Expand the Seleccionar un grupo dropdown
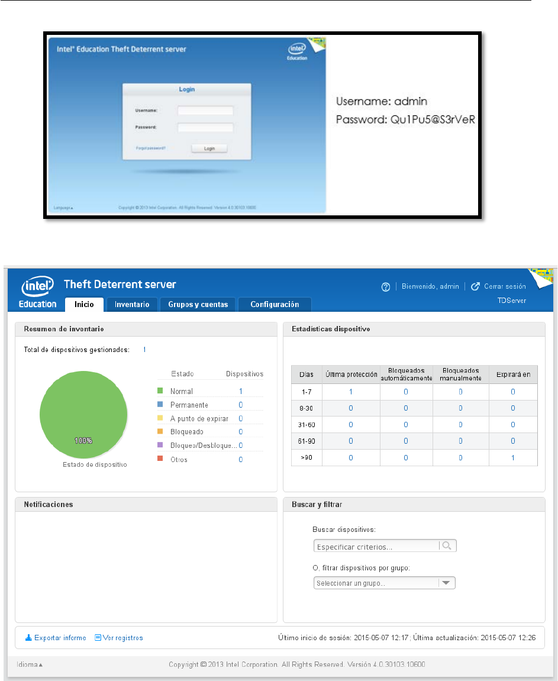 coord(384,583)
